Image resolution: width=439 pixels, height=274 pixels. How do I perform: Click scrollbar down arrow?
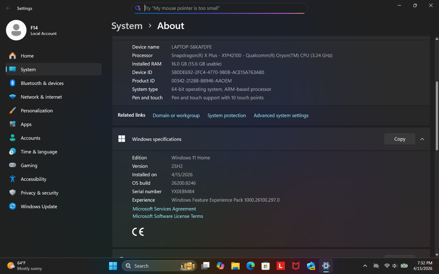pyautogui.click(x=437, y=255)
